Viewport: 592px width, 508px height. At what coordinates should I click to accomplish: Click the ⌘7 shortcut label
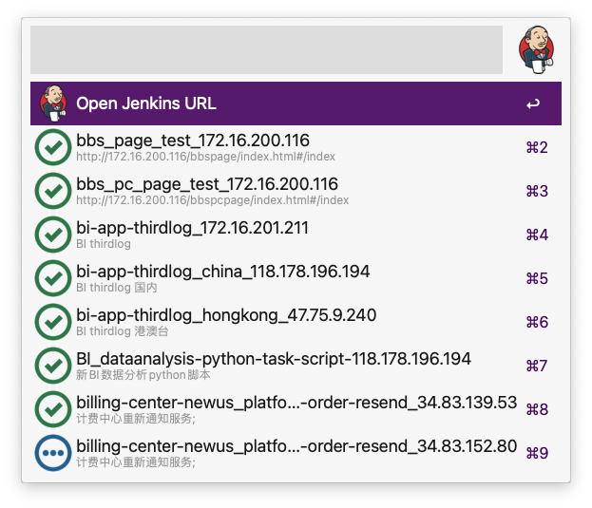point(537,367)
